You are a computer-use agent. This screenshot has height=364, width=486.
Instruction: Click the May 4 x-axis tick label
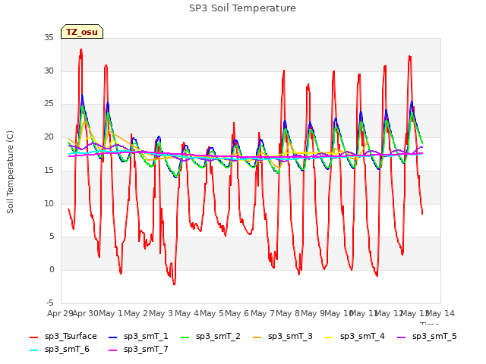click(x=187, y=313)
